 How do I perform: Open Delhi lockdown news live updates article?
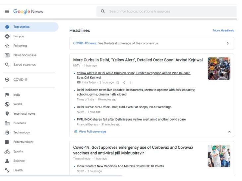tap(136, 92)
